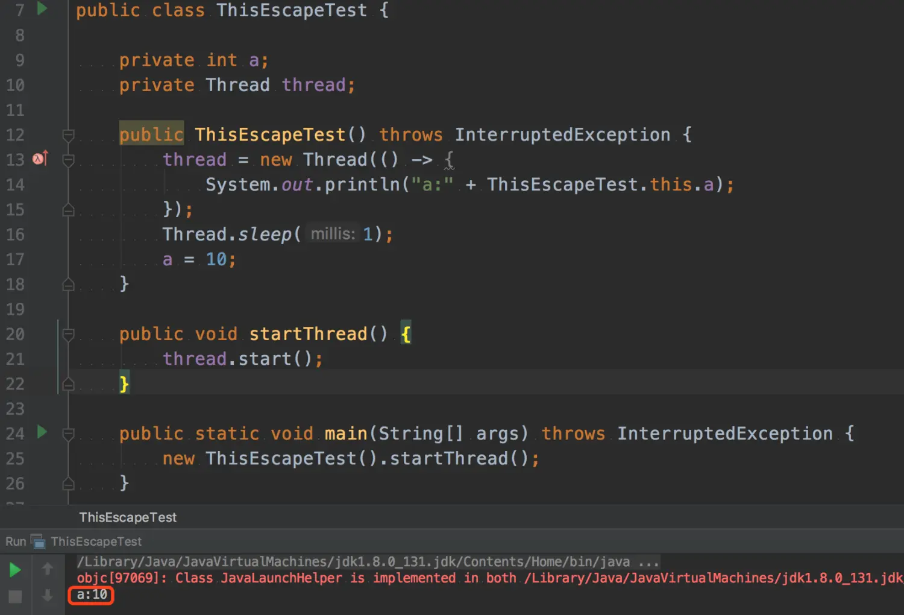Fold the main method end marker at line 26
This screenshot has width=904, height=615.
coord(68,484)
